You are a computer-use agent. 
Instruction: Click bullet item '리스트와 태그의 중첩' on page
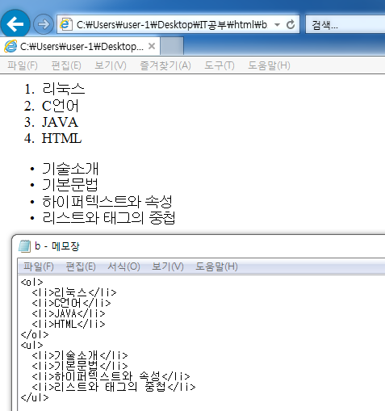click(109, 218)
